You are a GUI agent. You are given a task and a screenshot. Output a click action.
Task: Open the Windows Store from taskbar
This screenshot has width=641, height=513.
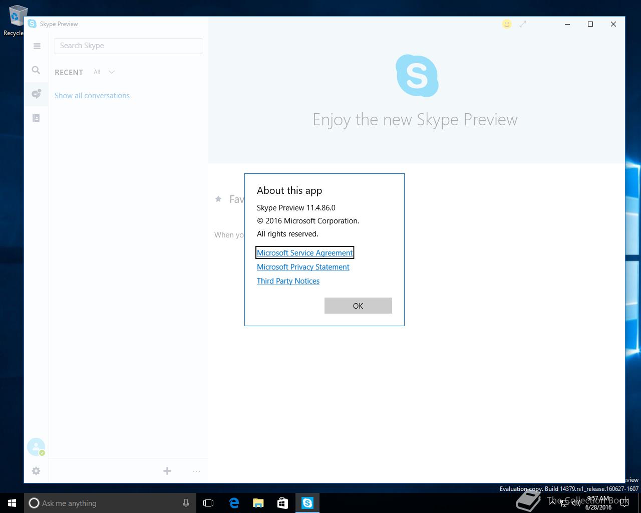coord(282,503)
